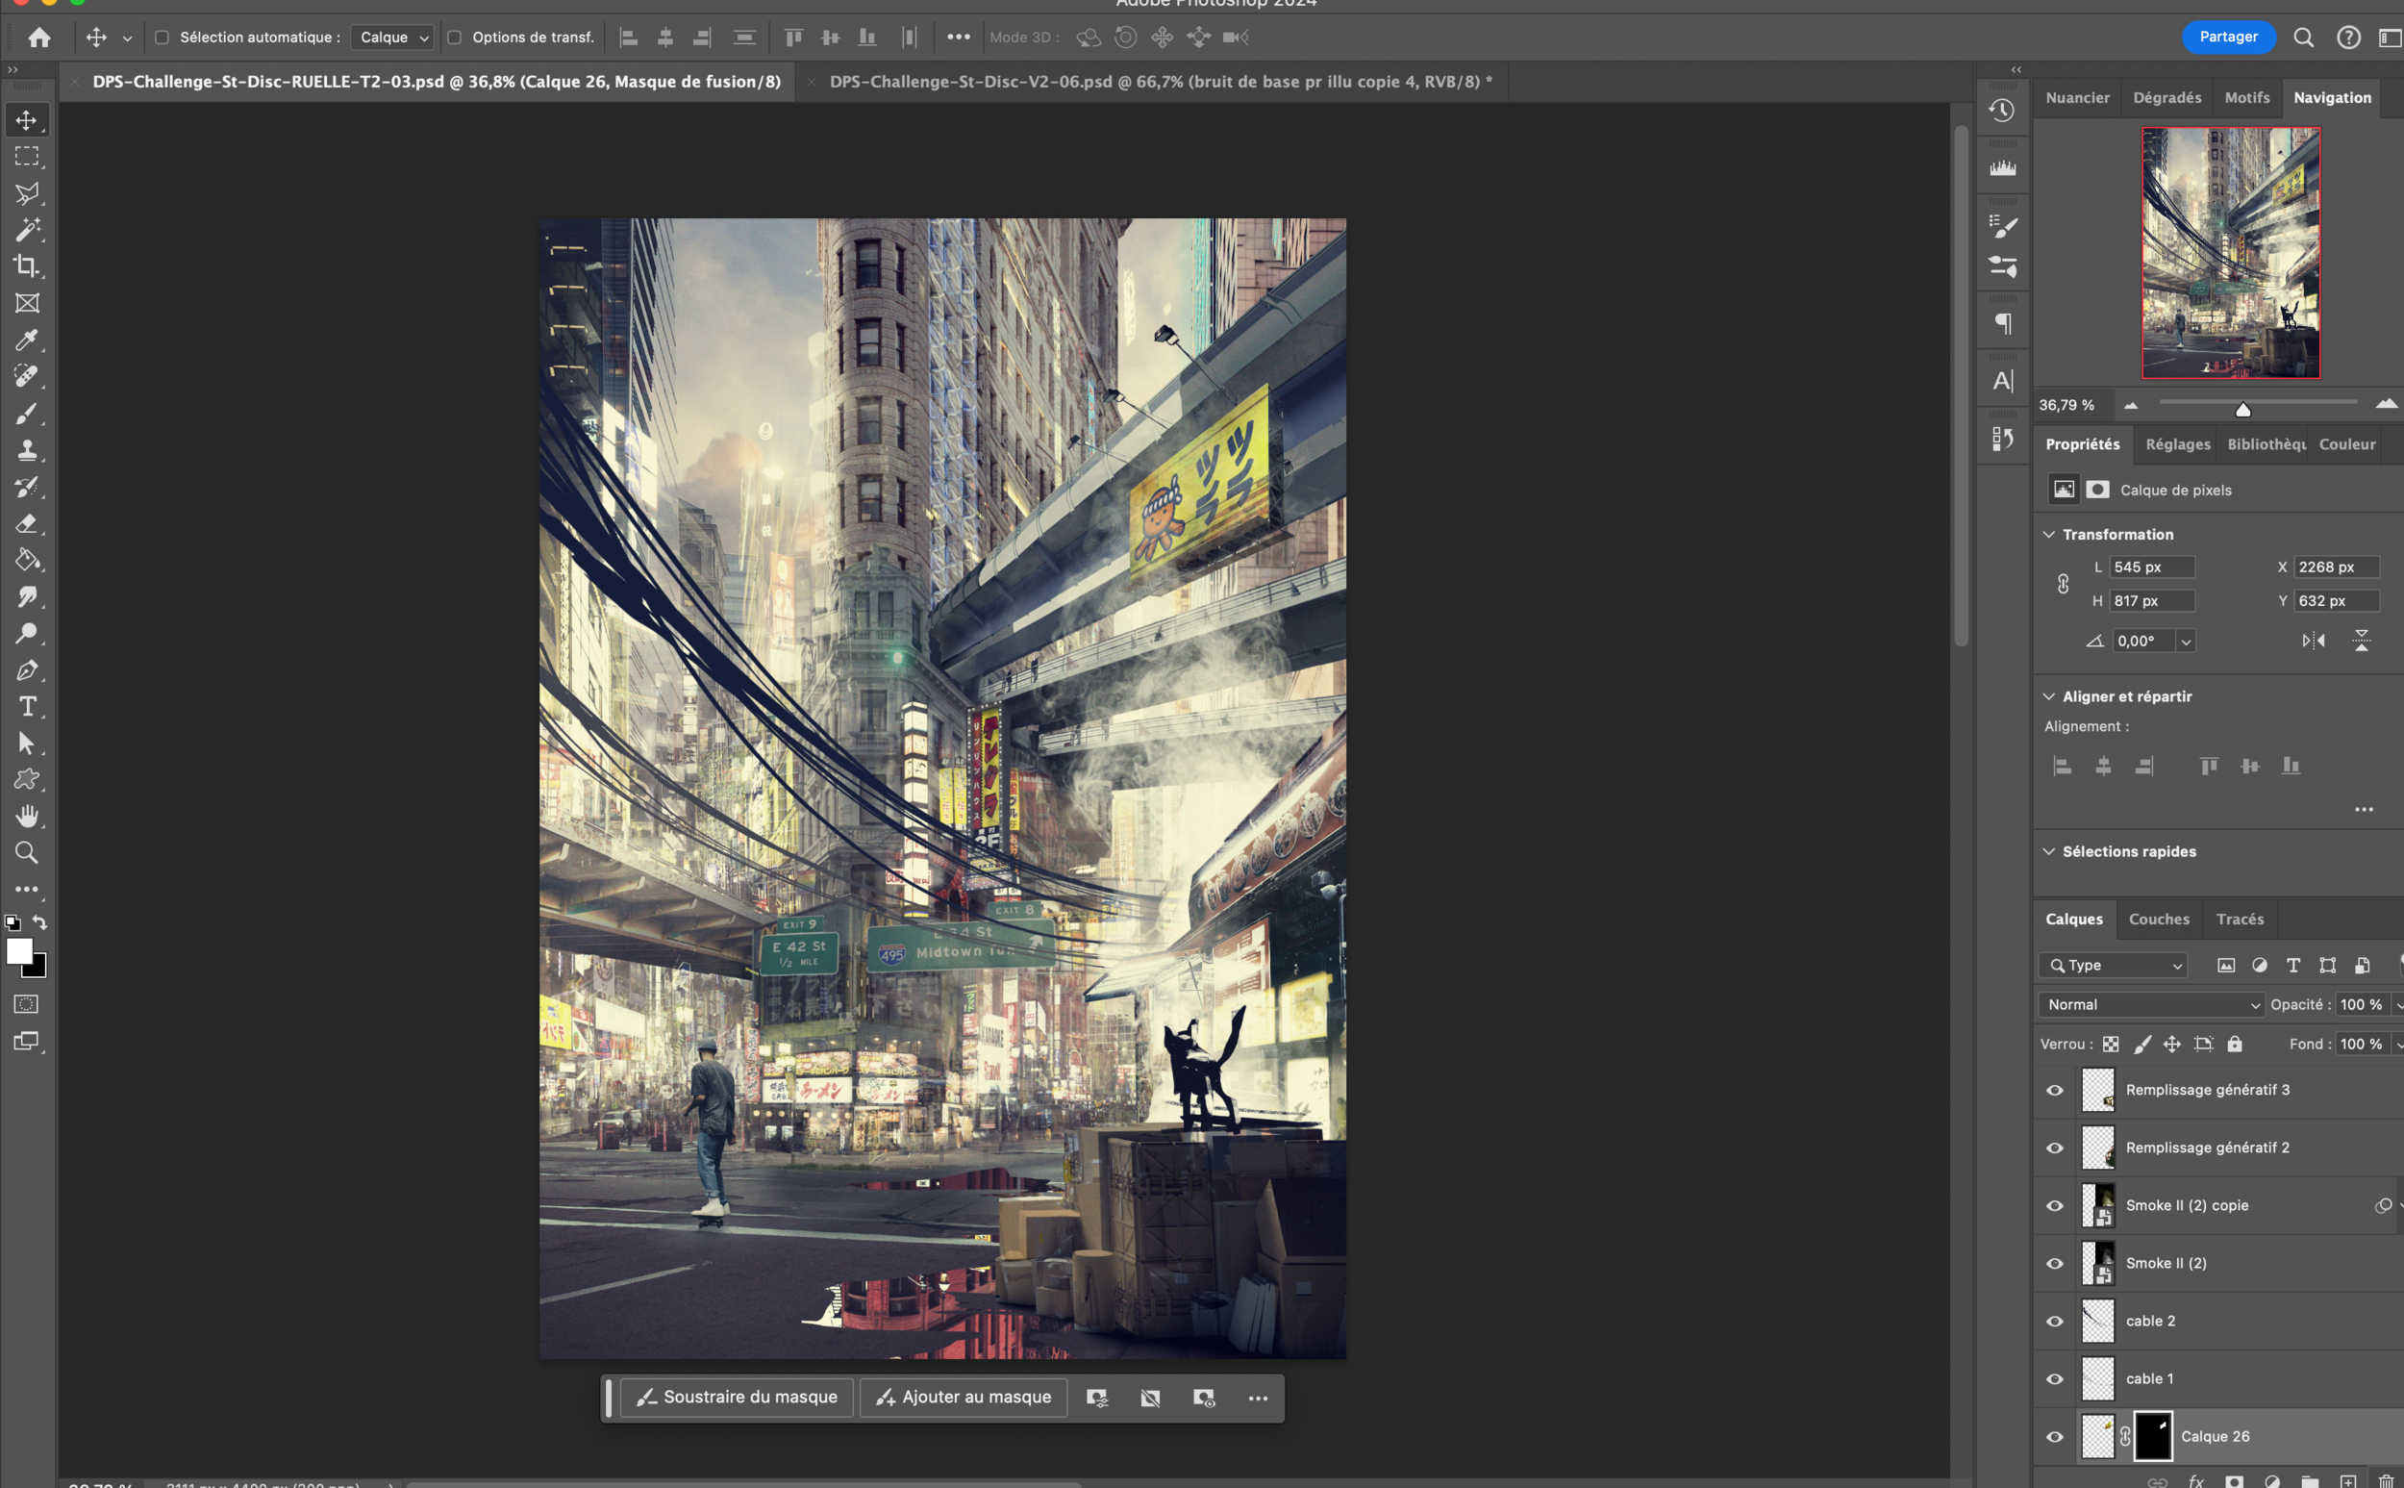Flip horizontally in Transformation section

(2313, 641)
